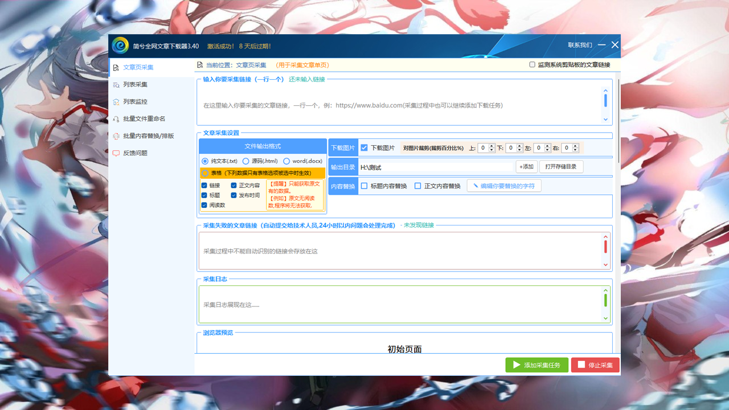The height and width of the screenshot is (410, 729).
Task: Close the article downloader window
Action: pyautogui.click(x=615, y=45)
